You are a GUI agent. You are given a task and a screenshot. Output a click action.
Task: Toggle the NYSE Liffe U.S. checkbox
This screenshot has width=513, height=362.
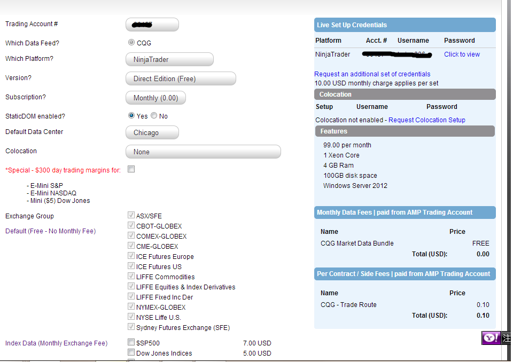point(131,317)
